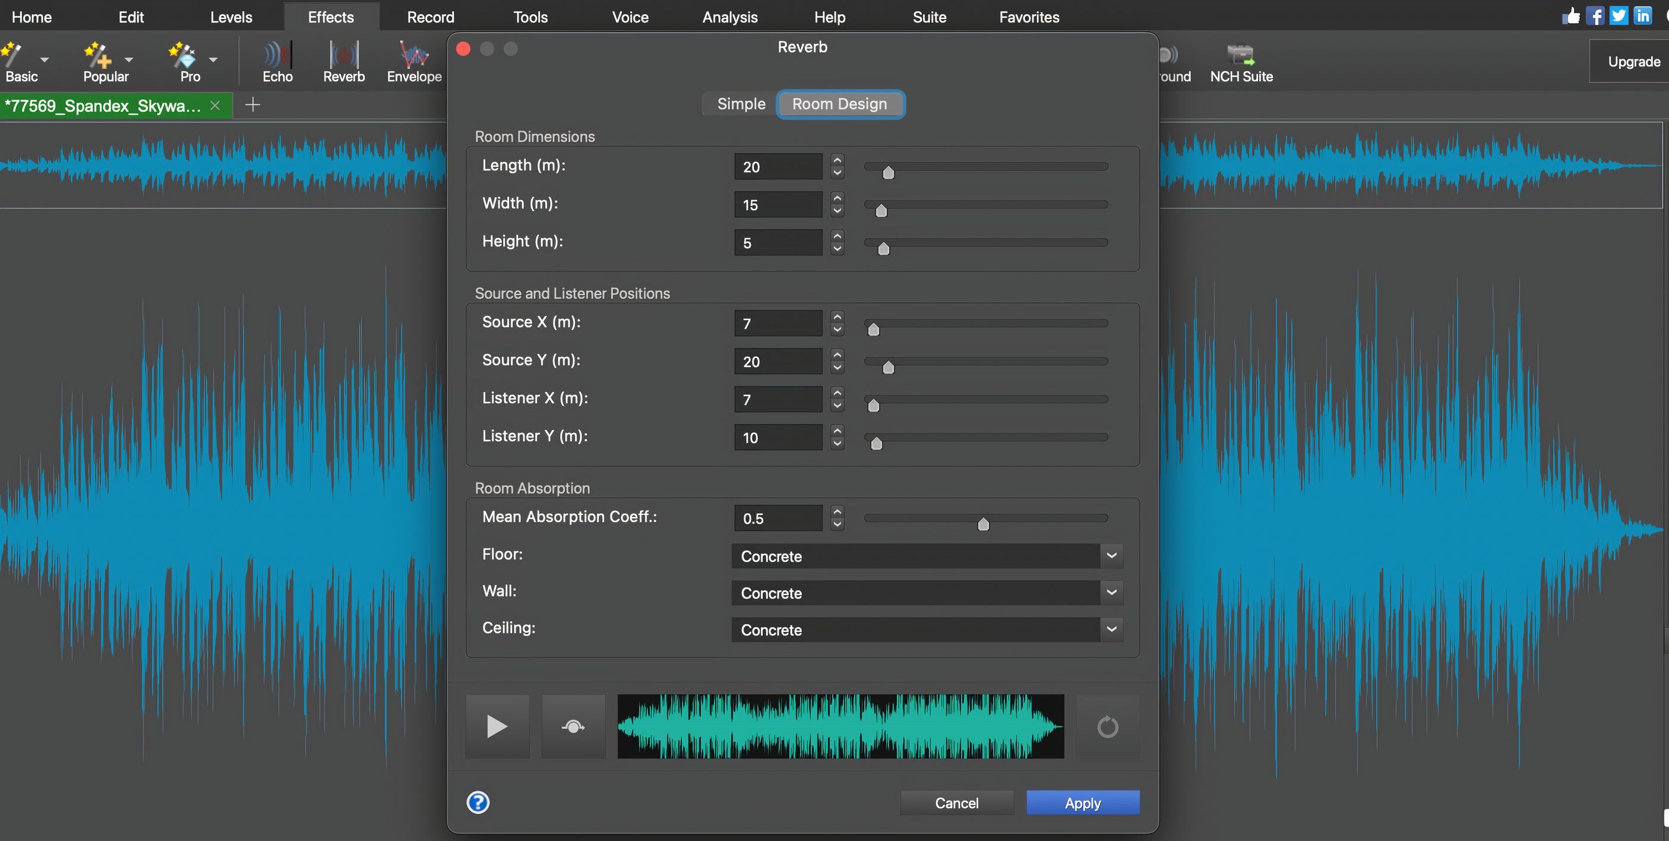
Task: Switch to Room Design reverb mode
Action: [x=840, y=103]
